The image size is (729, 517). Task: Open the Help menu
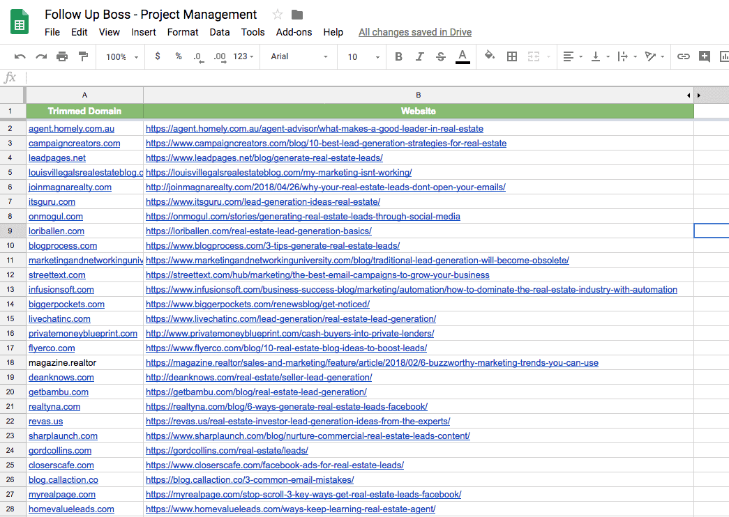tap(333, 32)
